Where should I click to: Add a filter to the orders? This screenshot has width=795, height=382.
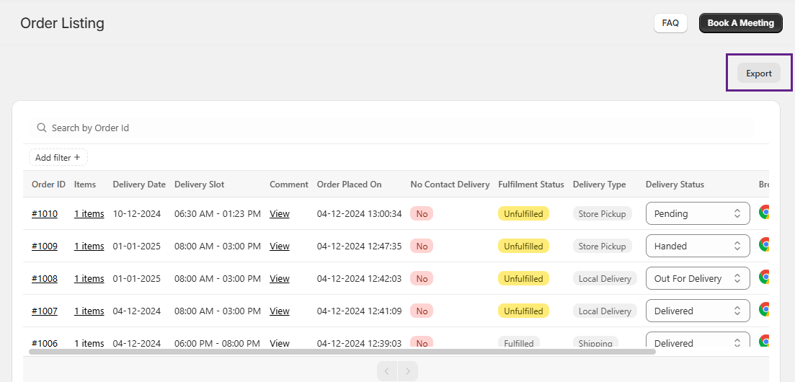tap(58, 157)
